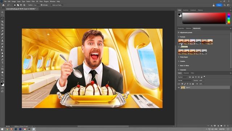232x131 pixels.
Task: Pick a color in the red color field
Action: click(204, 18)
